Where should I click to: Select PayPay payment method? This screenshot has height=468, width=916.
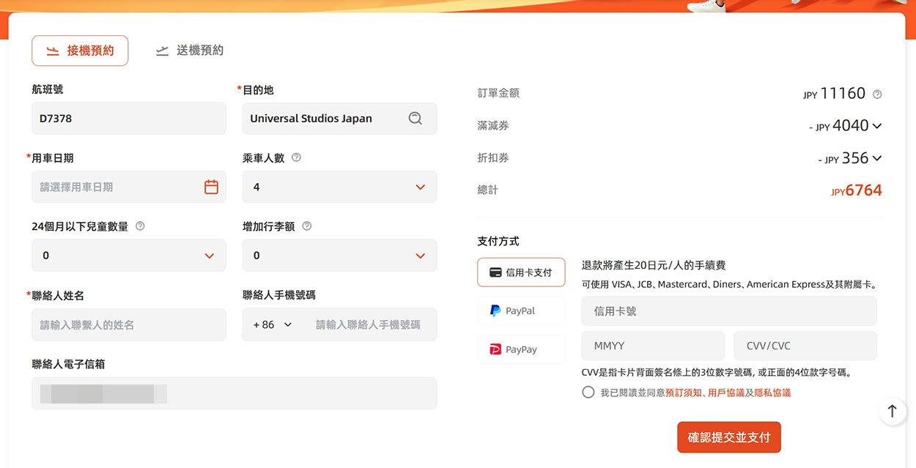click(x=521, y=349)
